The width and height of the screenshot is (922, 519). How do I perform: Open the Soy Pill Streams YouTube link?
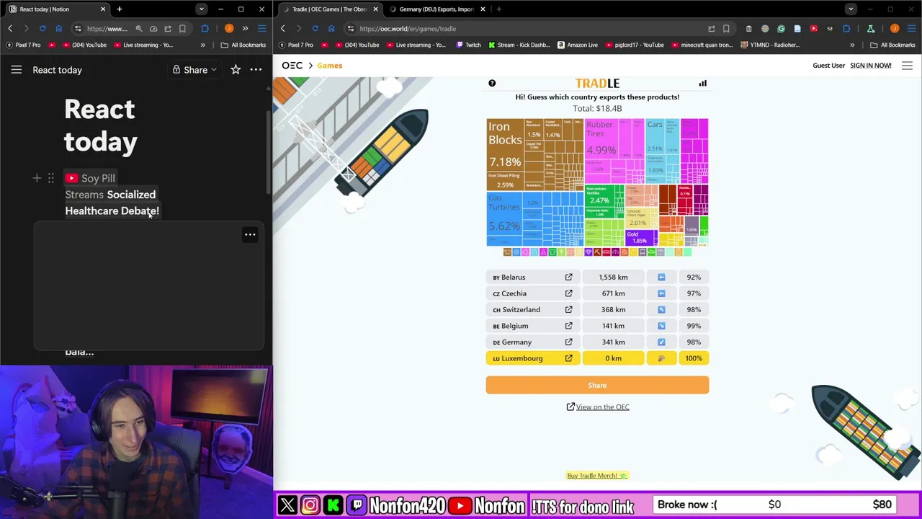coord(112,195)
